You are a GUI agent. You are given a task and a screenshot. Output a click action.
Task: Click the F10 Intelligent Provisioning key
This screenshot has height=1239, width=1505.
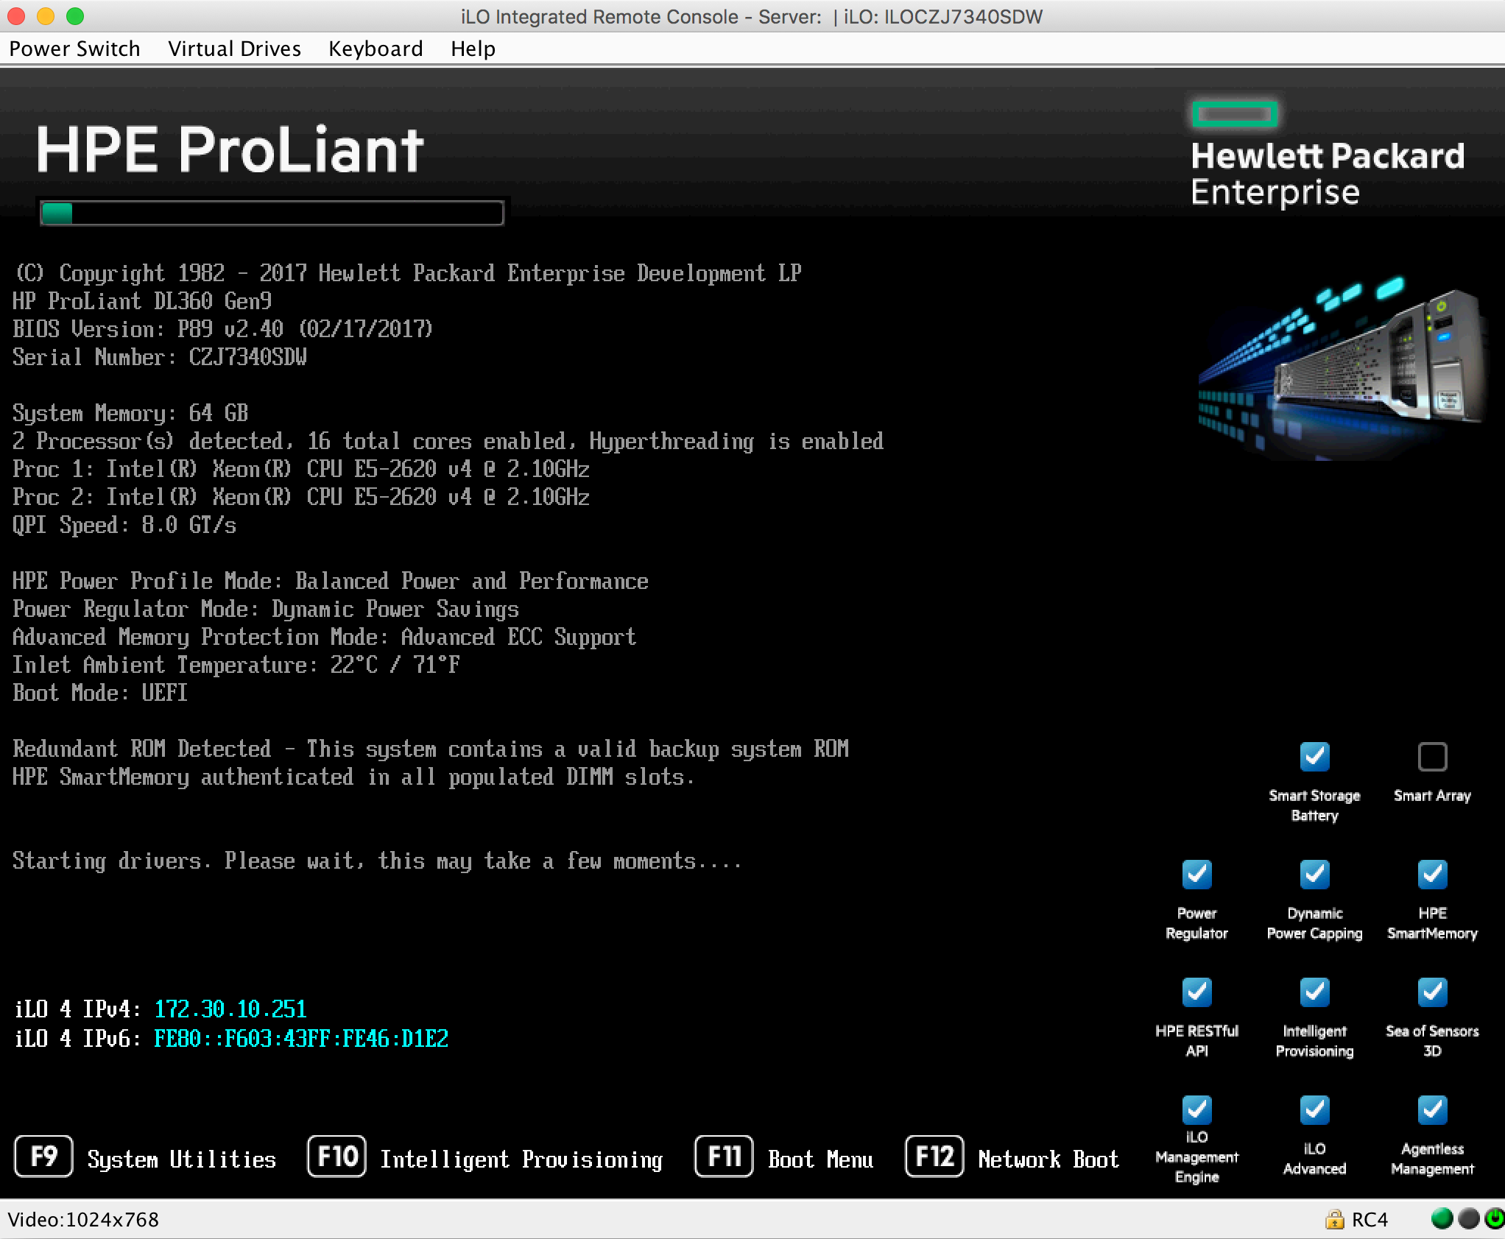coord(336,1157)
